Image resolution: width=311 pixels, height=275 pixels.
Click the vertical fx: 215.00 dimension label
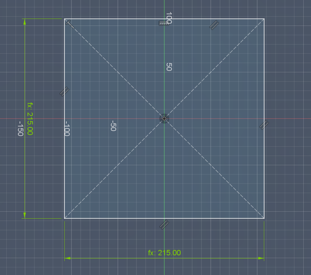29,120
